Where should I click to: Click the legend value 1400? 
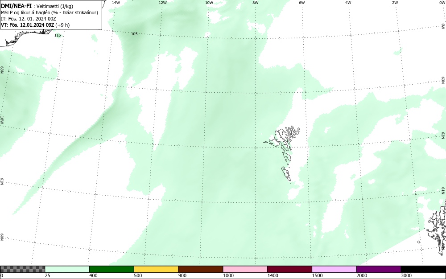(273, 275)
